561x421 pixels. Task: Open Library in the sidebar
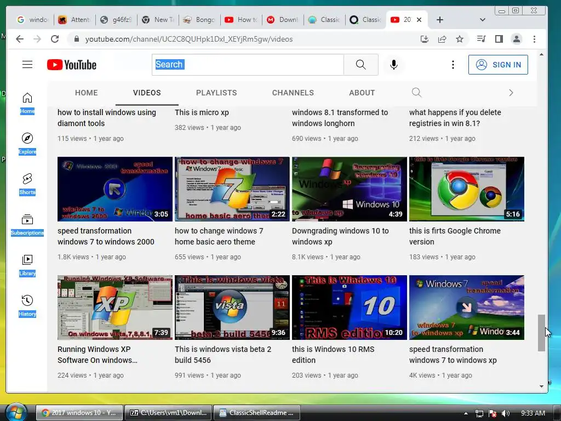27,266
